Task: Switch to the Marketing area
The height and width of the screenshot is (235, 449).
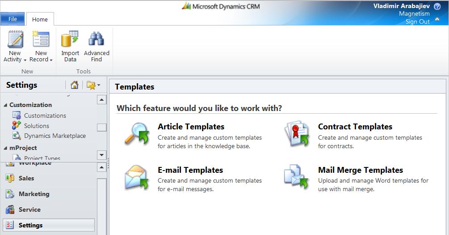Action: [x=34, y=194]
